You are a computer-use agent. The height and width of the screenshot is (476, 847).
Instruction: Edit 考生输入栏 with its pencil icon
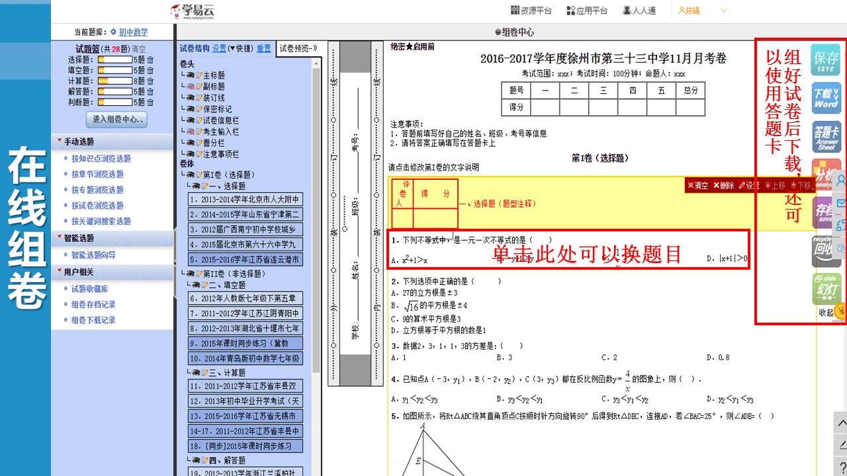pos(199,132)
